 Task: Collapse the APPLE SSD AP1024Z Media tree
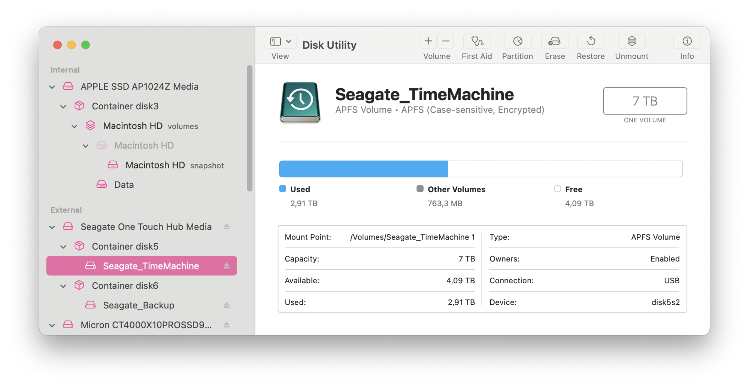(x=52, y=87)
